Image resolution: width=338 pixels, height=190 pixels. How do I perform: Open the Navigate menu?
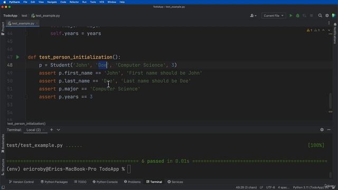tap(52, 2)
